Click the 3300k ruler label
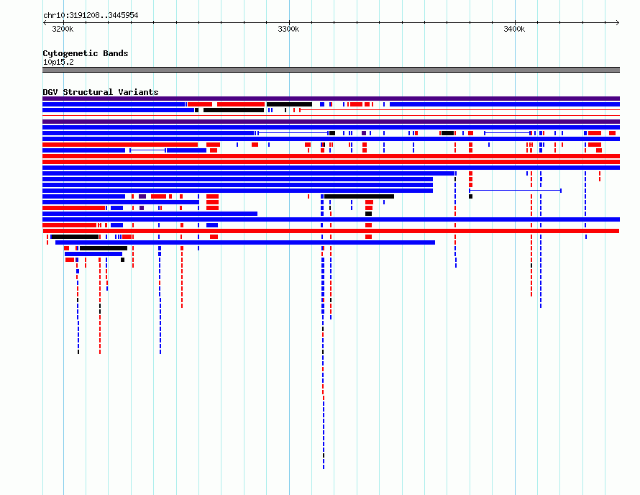This screenshot has width=640, height=495. pyautogui.click(x=288, y=29)
